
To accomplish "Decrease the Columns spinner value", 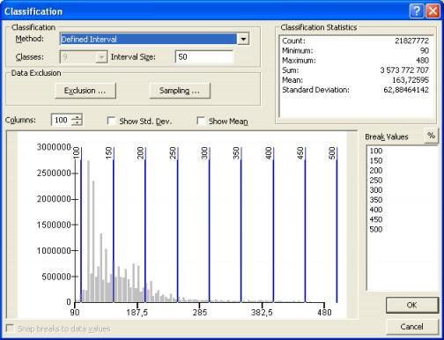I will 77,122.
